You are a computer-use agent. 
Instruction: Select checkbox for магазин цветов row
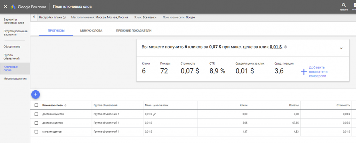[x=37, y=132]
